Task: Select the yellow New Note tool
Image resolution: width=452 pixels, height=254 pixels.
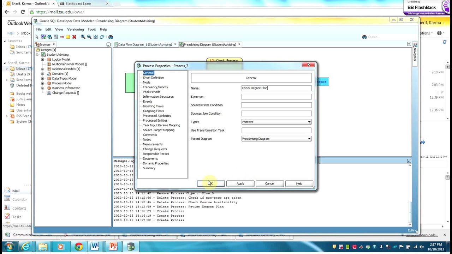Action: click(68, 37)
